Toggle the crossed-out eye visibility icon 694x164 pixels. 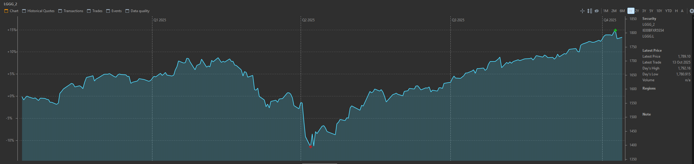click(x=597, y=11)
